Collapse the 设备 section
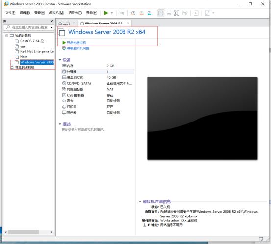The height and width of the screenshot is (244, 271). pyautogui.click(x=60, y=60)
